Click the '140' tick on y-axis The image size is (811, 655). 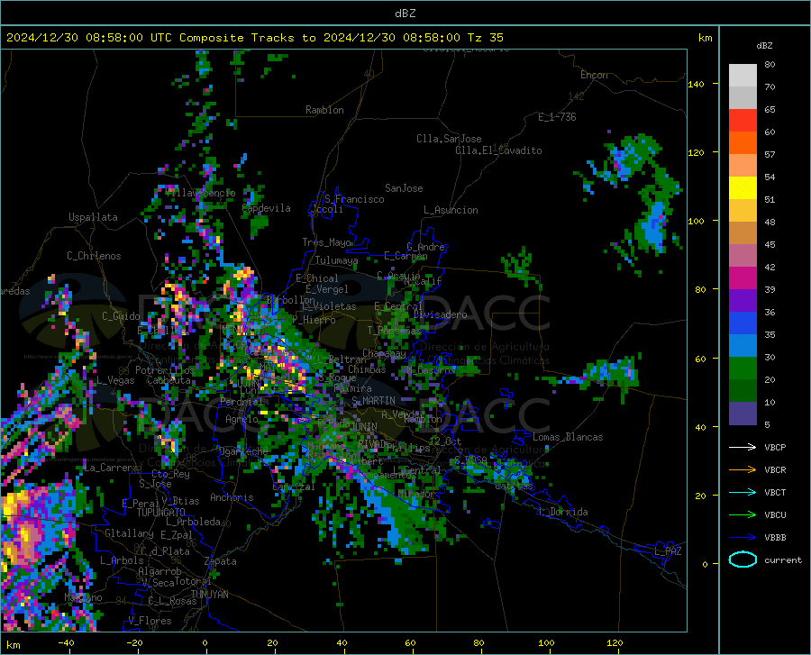[696, 84]
